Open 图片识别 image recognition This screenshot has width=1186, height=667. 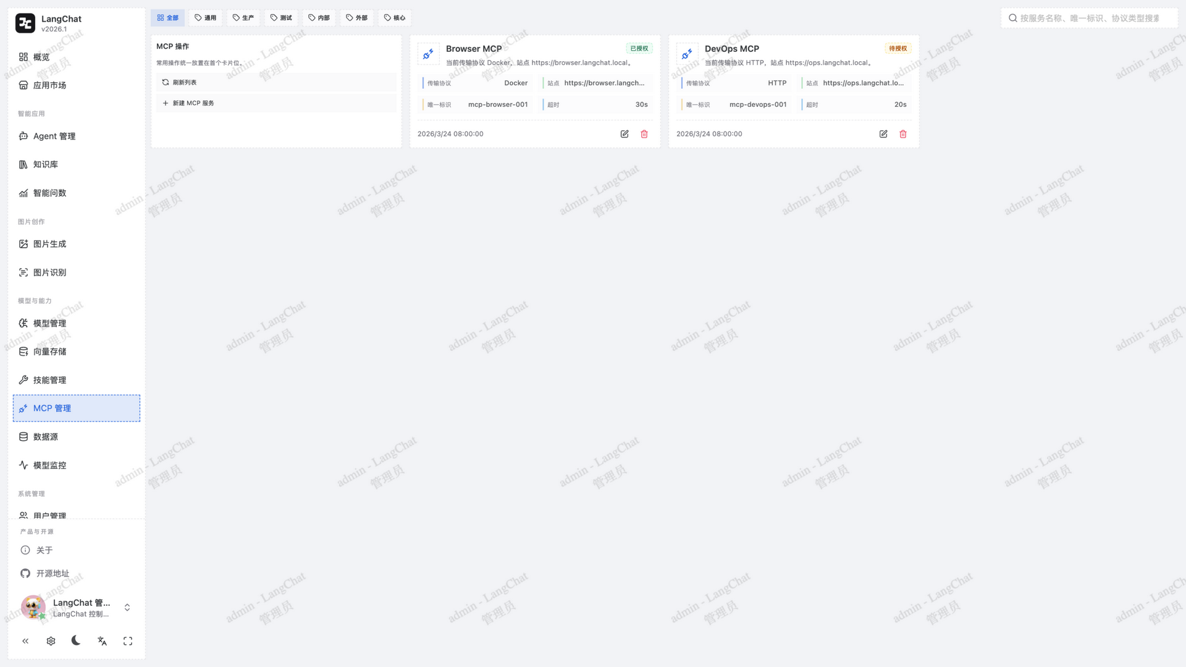[77, 272]
